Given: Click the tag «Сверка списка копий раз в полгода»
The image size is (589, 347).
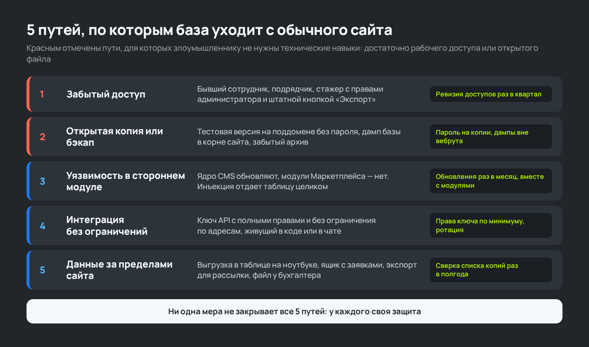Looking at the screenshot, I should pos(491,270).
